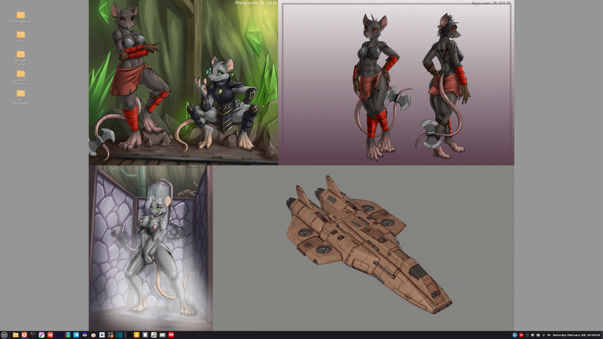Open the Telegram icon in taskbar

click(76, 335)
